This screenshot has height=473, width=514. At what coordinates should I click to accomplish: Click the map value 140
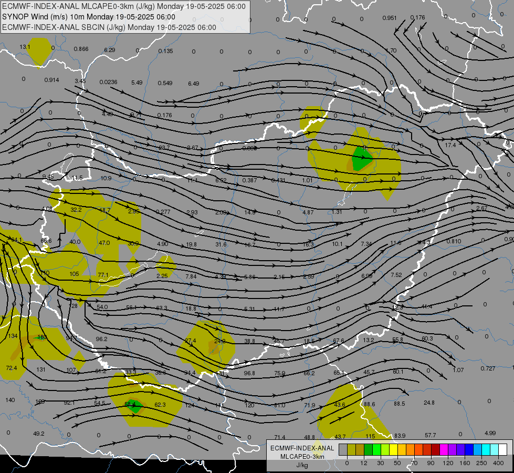pos(10,400)
